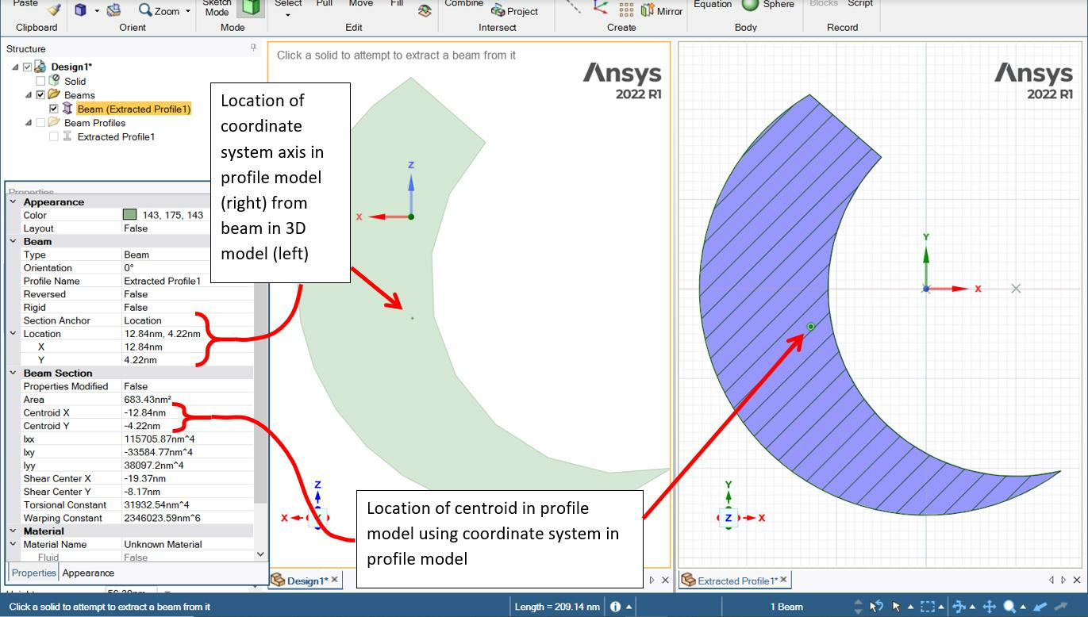The height and width of the screenshot is (617, 1088).
Task: Switch to 3D Mode cube icon
Action: point(252,8)
